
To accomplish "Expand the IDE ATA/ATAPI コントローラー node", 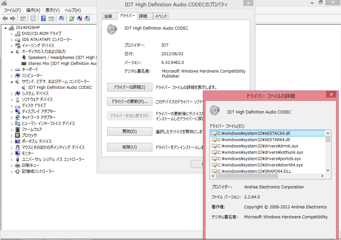I will point(12,40).
